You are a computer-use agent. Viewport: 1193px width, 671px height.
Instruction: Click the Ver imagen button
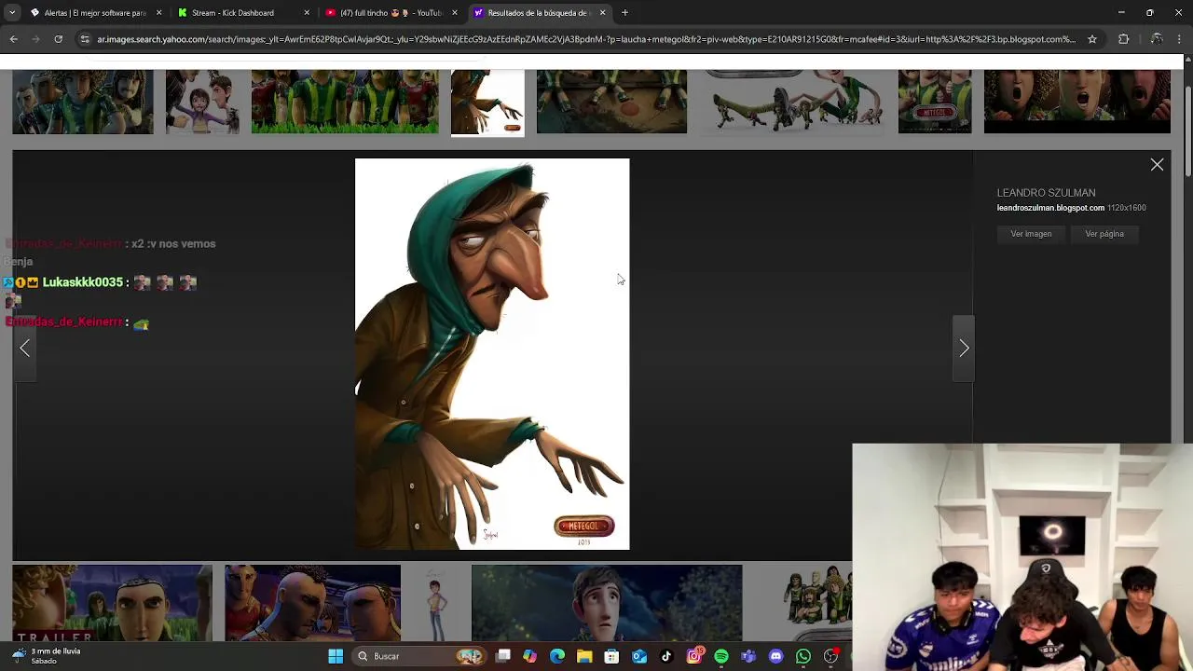(x=1031, y=234)
